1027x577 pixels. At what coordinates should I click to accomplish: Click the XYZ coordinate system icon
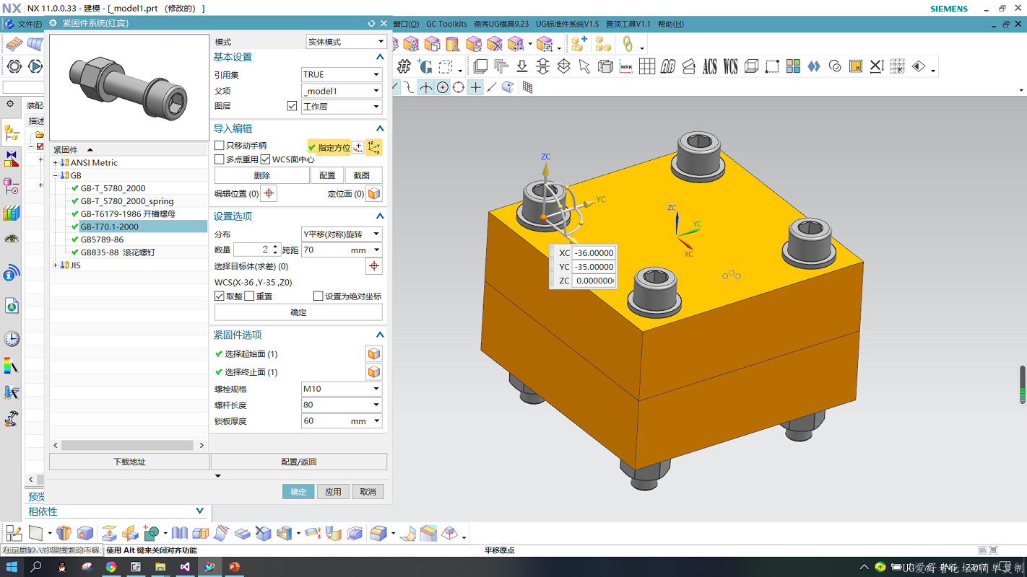point(374,147)
